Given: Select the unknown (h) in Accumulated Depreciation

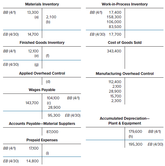Looking at the screenshot, I should click(131, 136).
